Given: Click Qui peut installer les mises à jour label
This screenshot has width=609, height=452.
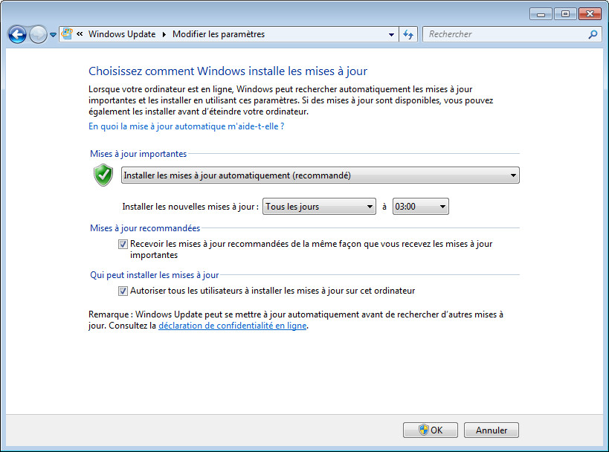Looking at the screenshot, I should (155, 275).
